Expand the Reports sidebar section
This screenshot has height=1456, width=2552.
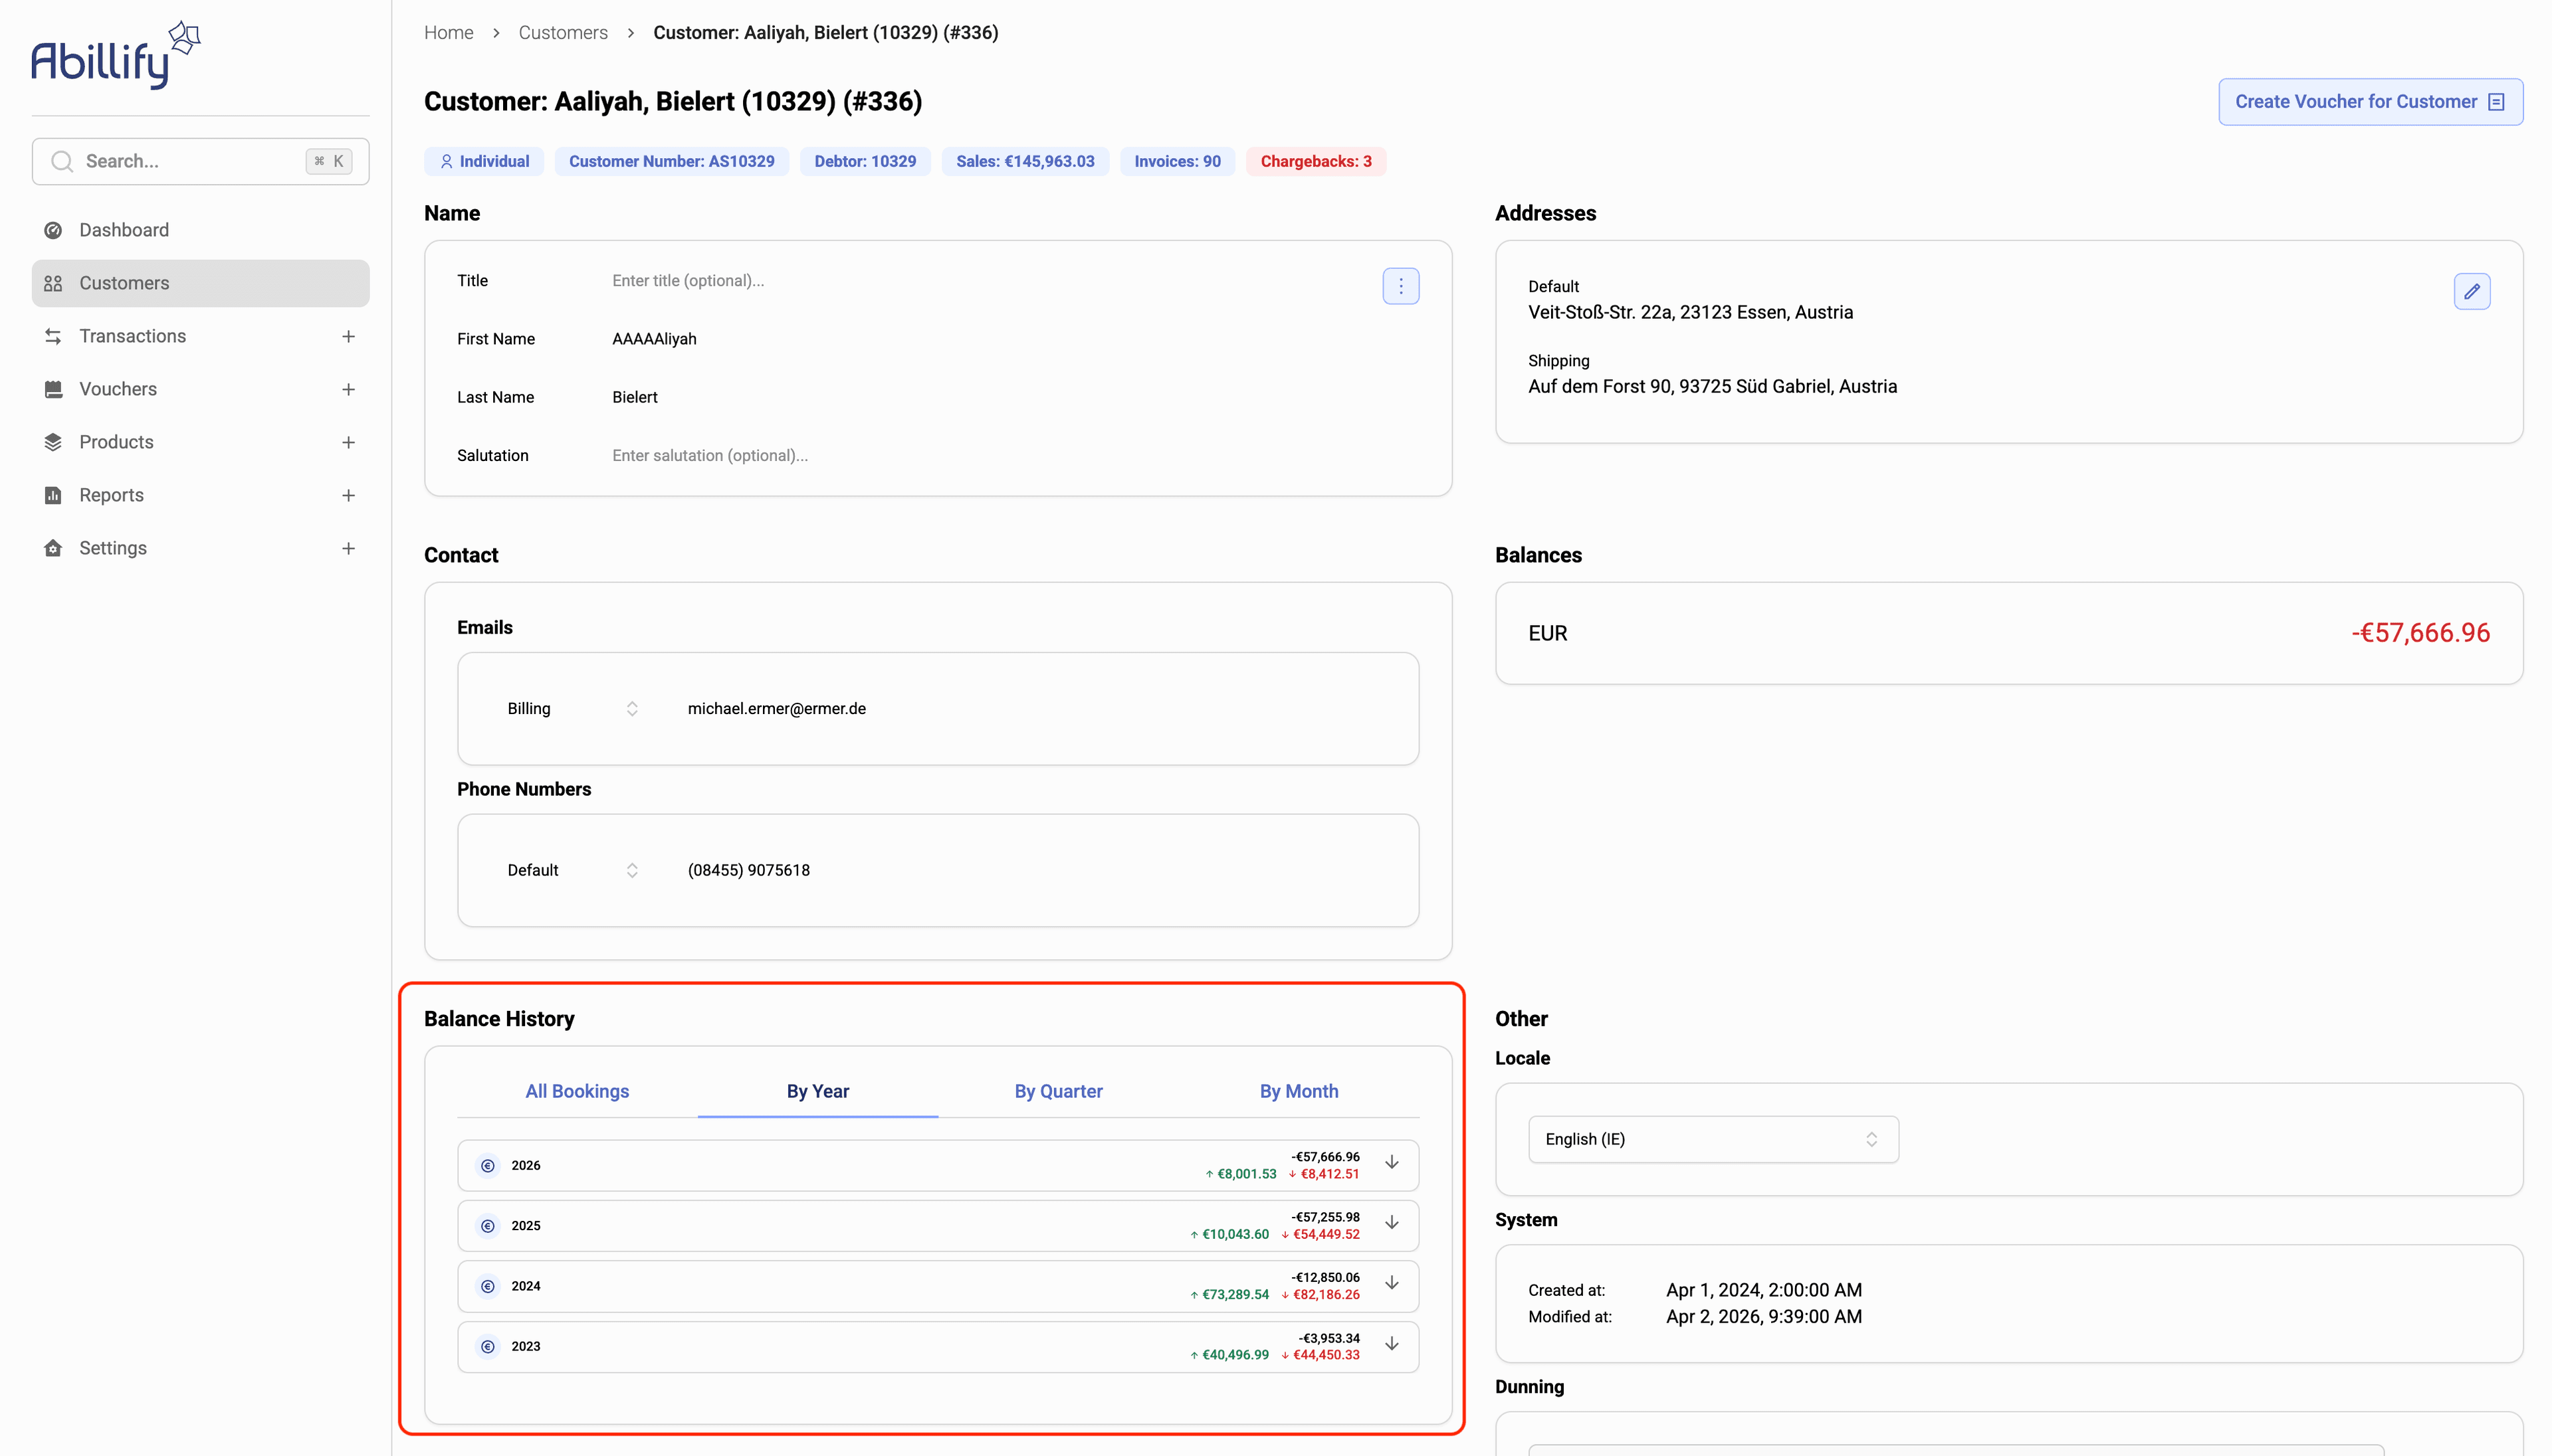point(348,495)
